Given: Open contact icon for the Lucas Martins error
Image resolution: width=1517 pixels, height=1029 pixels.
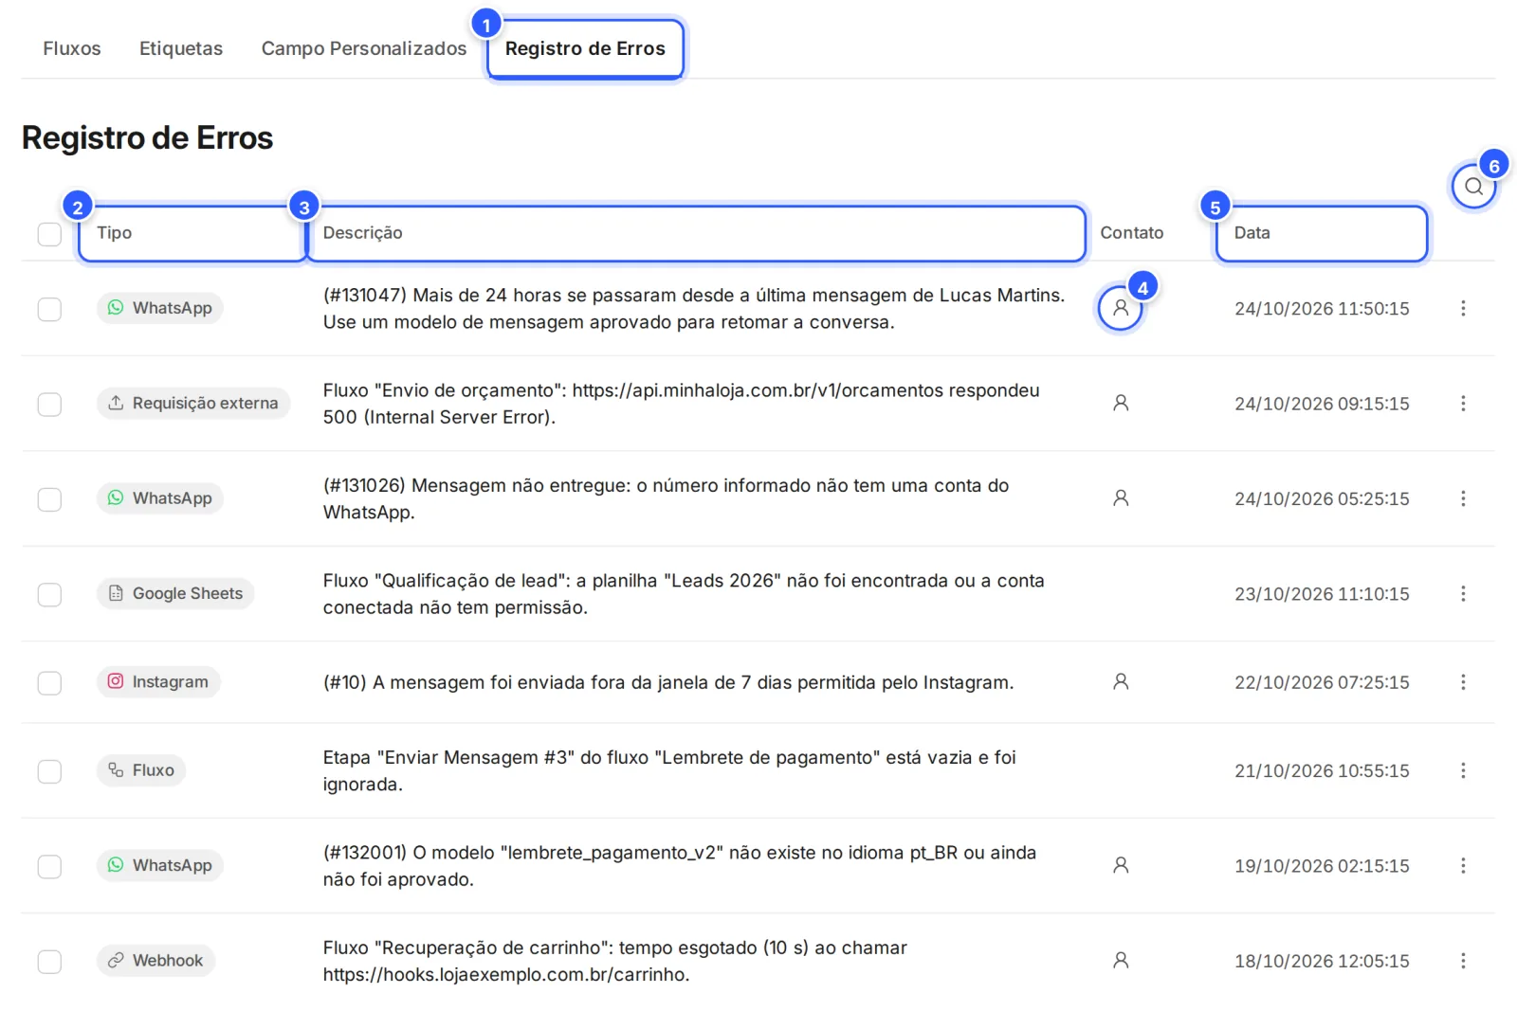Looking at the screenshot, I should [x=1120, y=309].
